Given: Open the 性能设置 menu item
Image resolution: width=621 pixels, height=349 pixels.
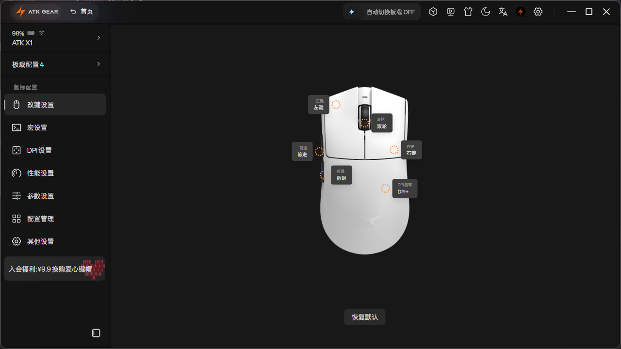Looking at the screenshot, I should tap(55, 173).
